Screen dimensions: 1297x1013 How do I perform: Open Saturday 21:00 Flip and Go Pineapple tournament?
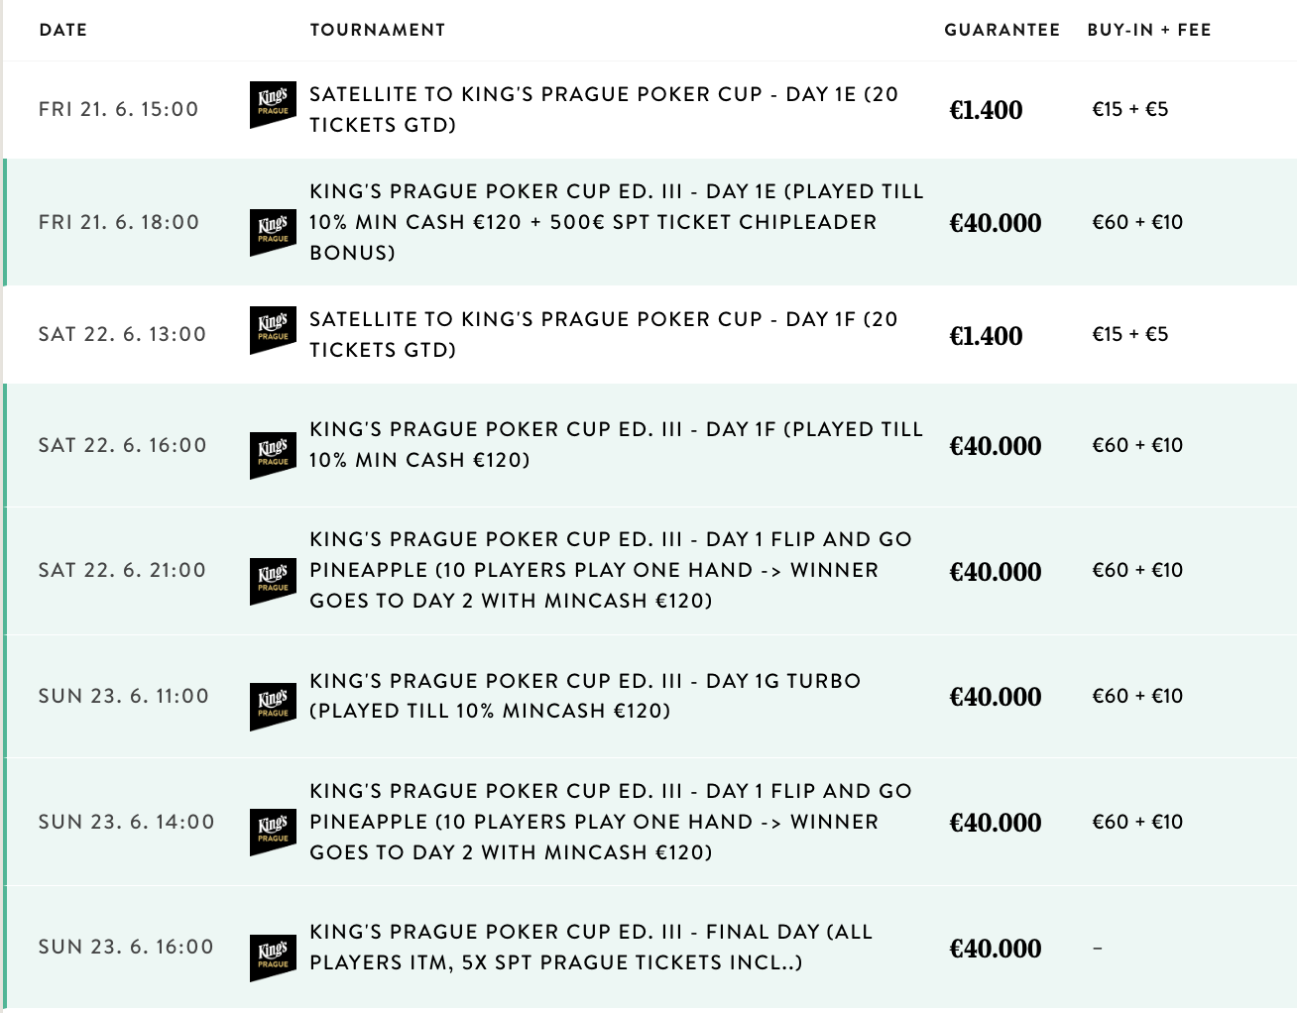coord(611,570)
